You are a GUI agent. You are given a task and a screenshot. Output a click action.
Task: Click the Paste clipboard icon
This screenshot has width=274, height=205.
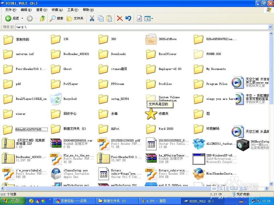point(109,18)
